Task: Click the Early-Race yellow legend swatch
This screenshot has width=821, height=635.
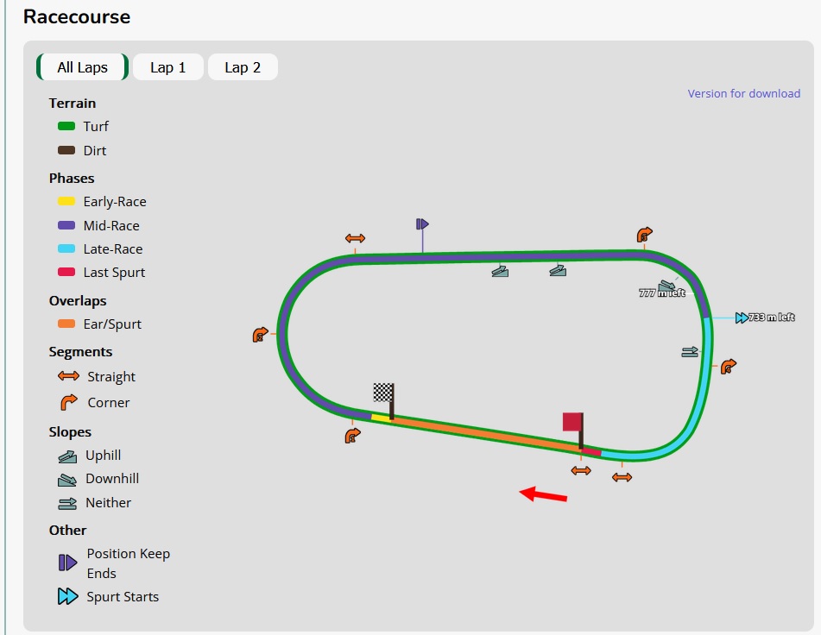Action: [66, 201]
